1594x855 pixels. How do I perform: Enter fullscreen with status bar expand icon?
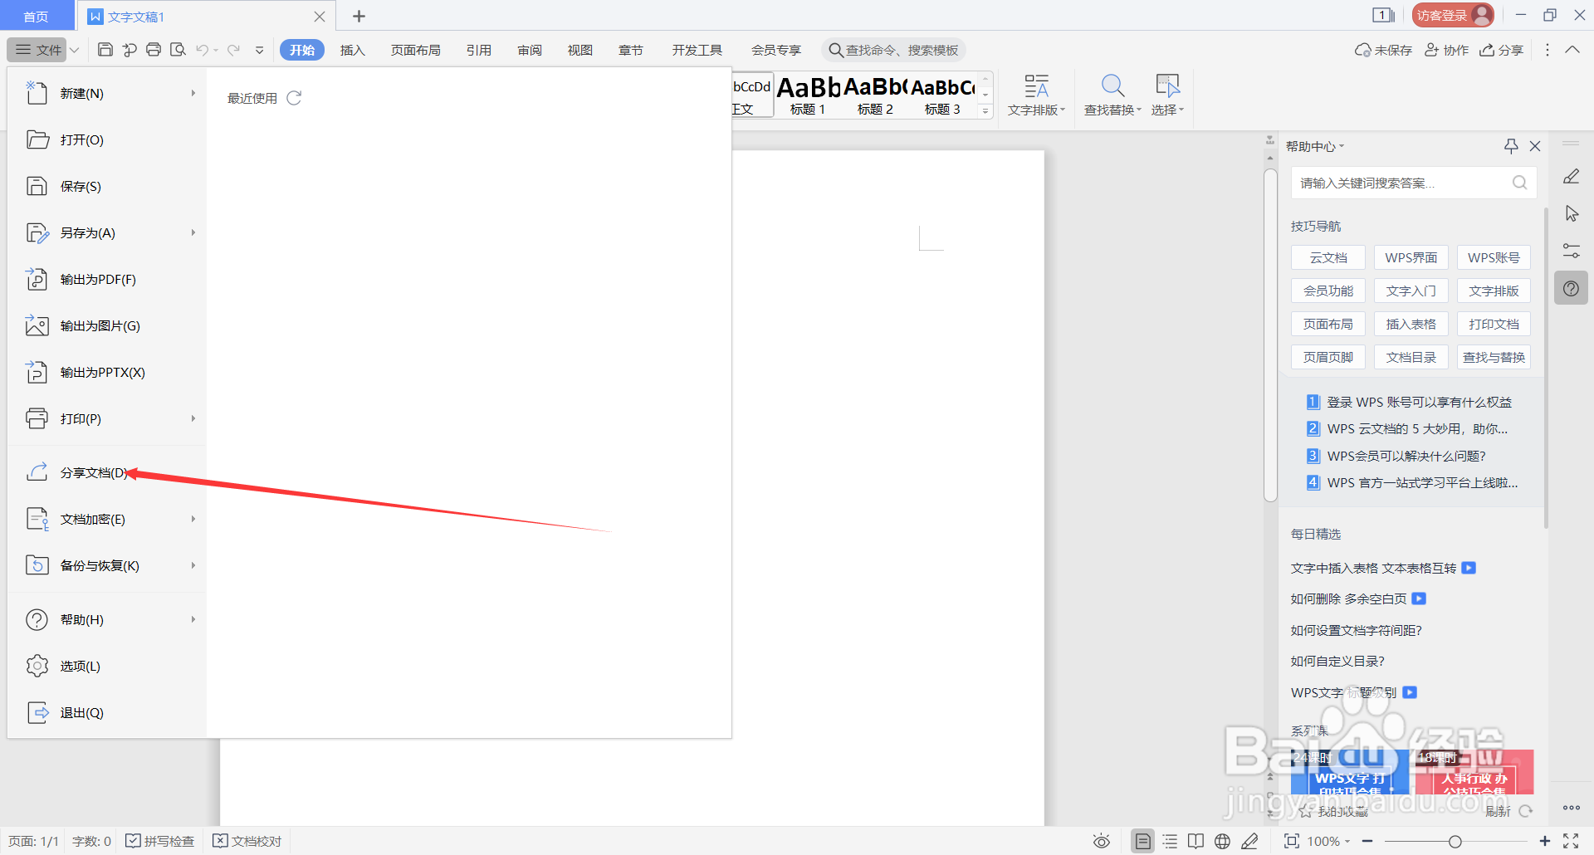[x=1571, y=841]
